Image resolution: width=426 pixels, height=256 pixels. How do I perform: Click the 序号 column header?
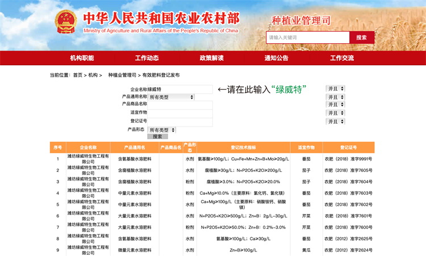[x=58, y=148]
